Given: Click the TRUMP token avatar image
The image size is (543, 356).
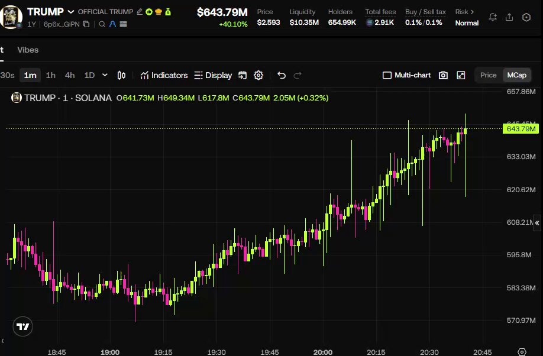Looking at the screenshot, I should [x=11, y=17].
